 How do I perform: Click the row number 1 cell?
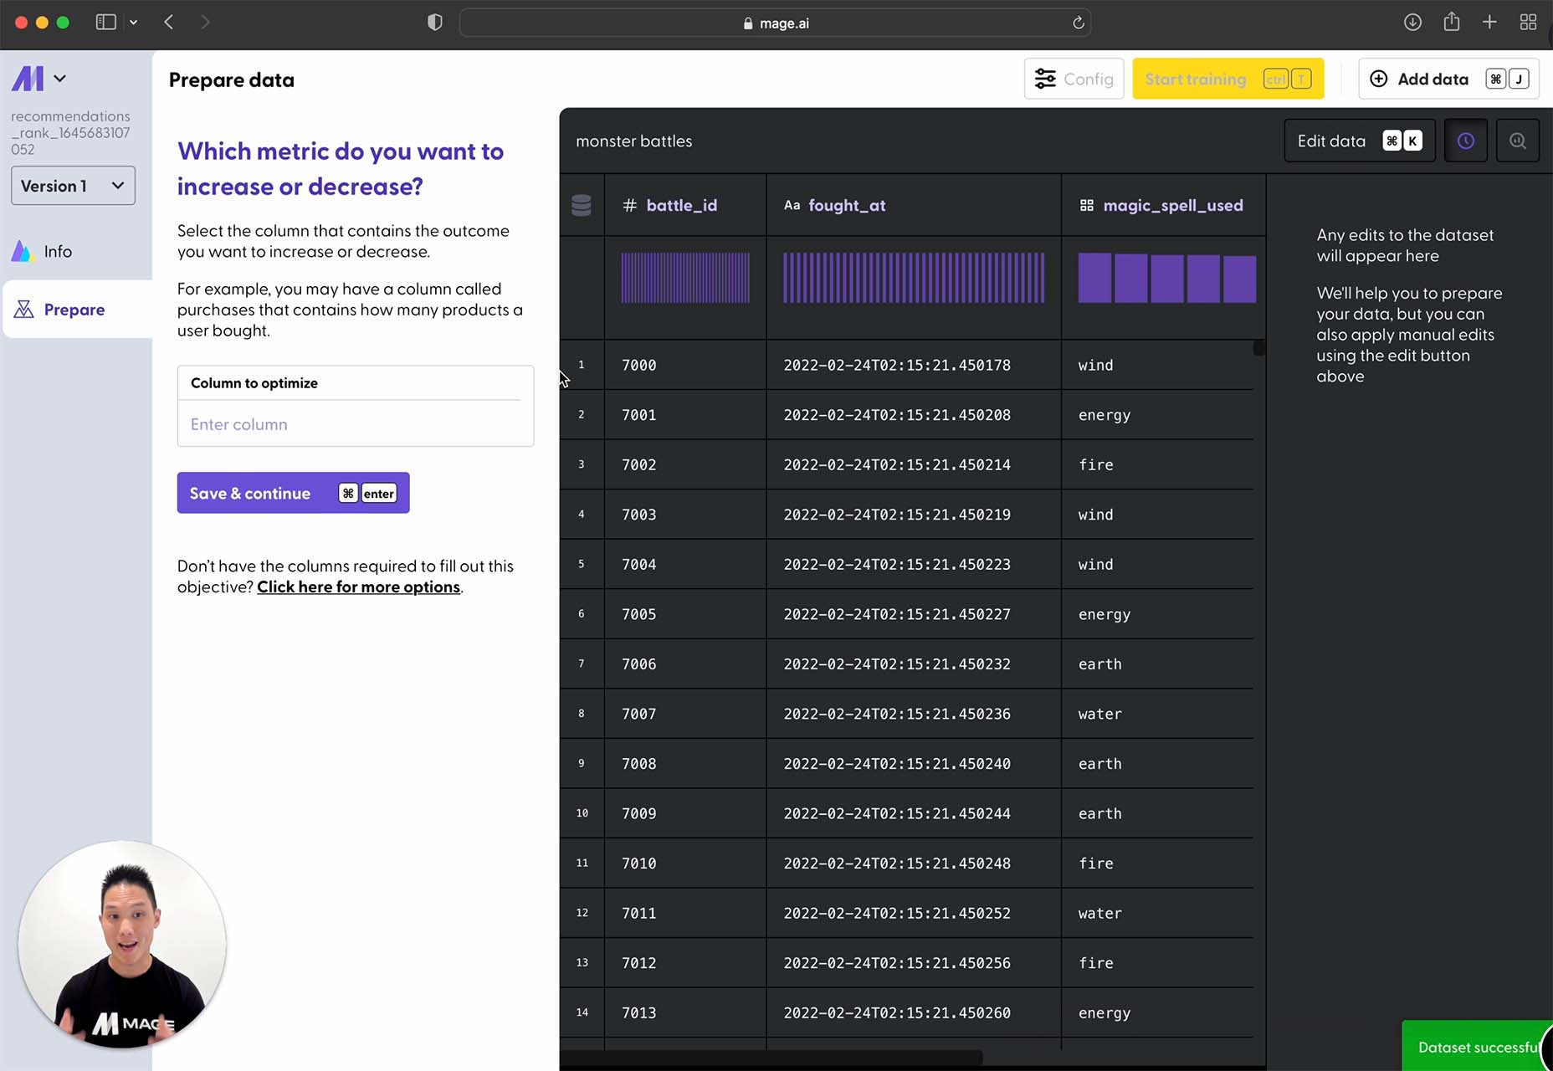click(582, 365)
